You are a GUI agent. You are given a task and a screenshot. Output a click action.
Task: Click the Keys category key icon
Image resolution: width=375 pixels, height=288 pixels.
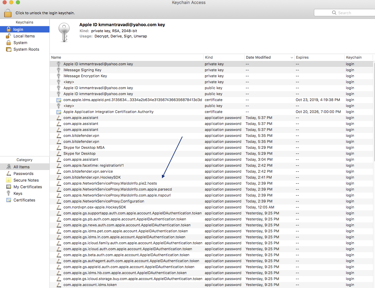point(9,194)
